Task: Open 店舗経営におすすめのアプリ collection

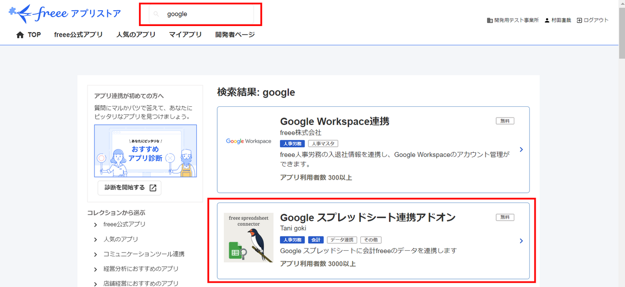Action: 140,283
